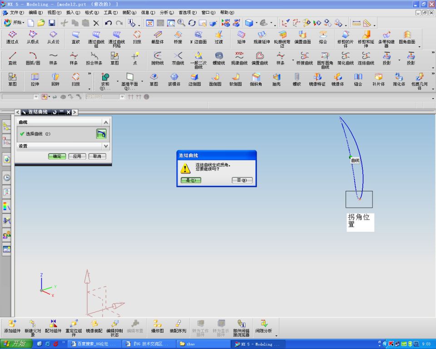The image size is (436, 349).
Task: Open the 爆炸图 exploded view tool
Action: (x=158, y=326)
